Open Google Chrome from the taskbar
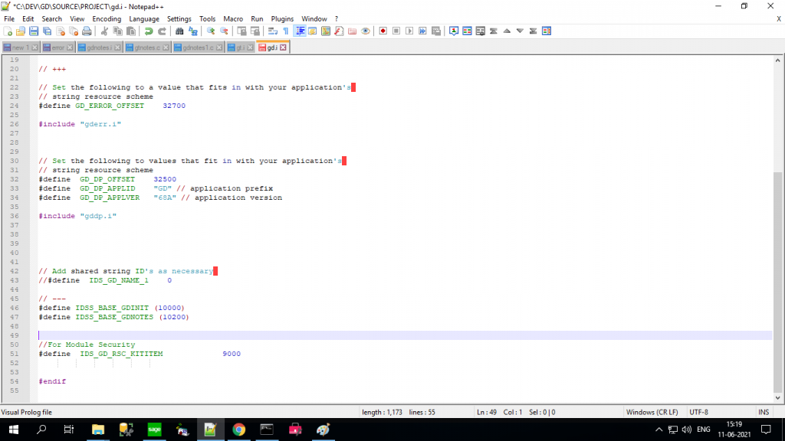The image size is (785, 441). (x=238, y=430)
